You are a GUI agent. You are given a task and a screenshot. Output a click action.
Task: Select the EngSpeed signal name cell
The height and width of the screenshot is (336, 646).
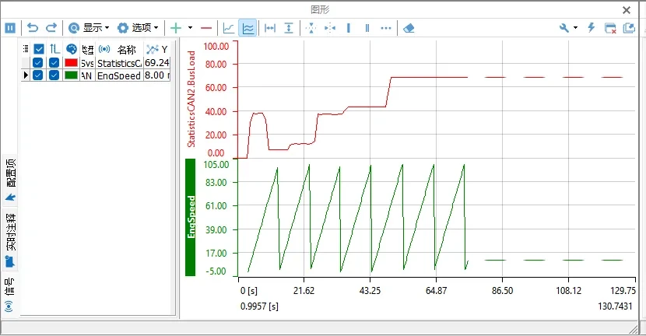pos(119,75)
